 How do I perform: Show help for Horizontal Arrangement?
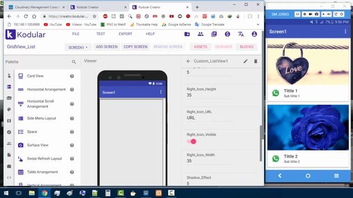(72, 90)
